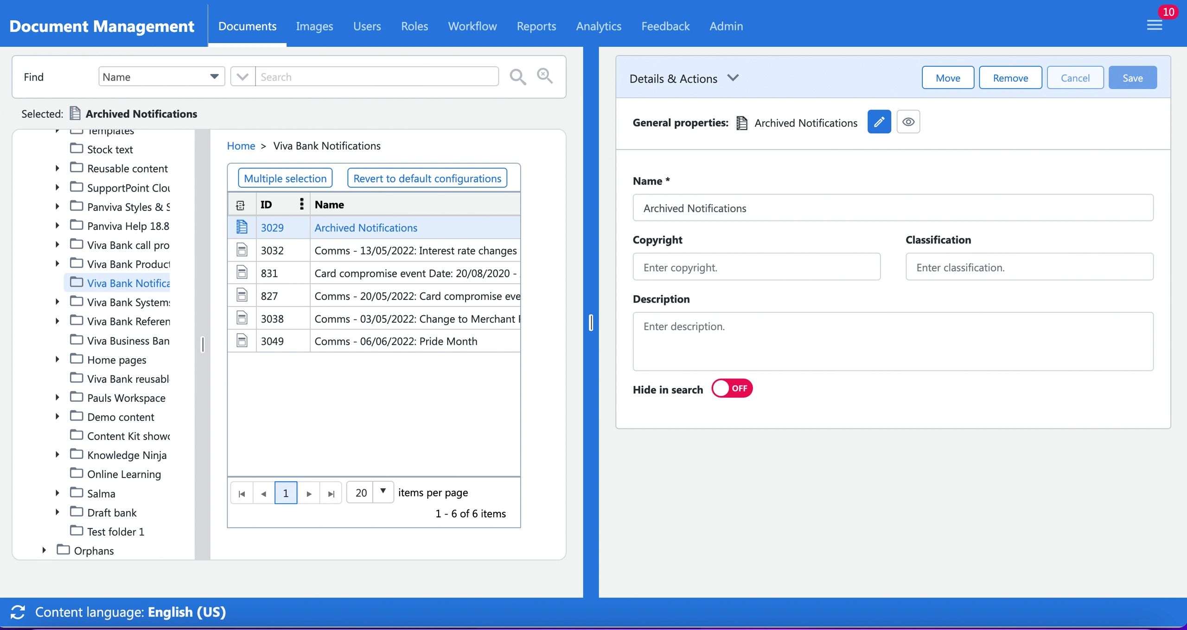Click the Copyright input field
This screenshot has width=1187, height=630.
tap(756, 267)
